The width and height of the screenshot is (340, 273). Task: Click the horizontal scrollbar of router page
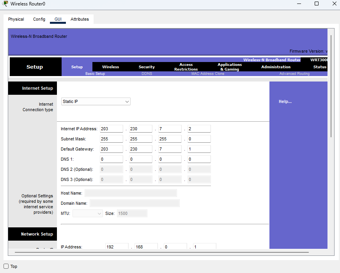click(161, 252)
